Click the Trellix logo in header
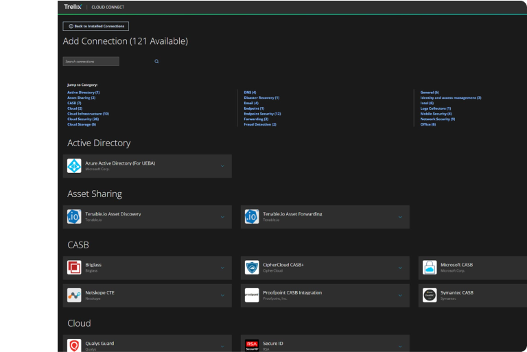Image resolution: width=527 pixels, height=352 pixels. pos(73,7)
